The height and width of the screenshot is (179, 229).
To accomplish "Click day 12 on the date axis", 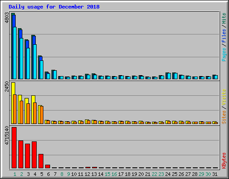I will 87,174.
